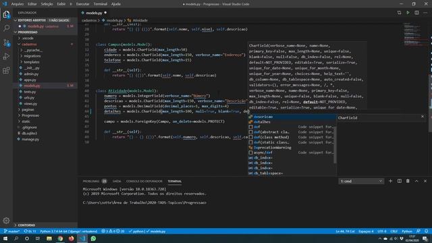Change the UTF-8 encoding status item
The height and width of the screenshot is (243, 432).
click(382, 231)
